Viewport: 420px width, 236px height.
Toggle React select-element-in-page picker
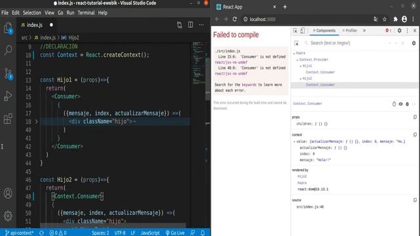[x=296, y=43]
